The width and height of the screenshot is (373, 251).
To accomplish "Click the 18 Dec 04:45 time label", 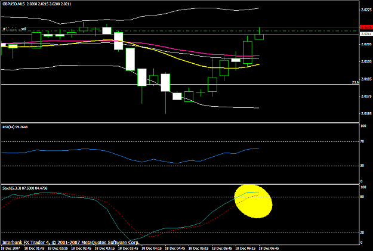I will pyautogui.click(x=175, y=249).
